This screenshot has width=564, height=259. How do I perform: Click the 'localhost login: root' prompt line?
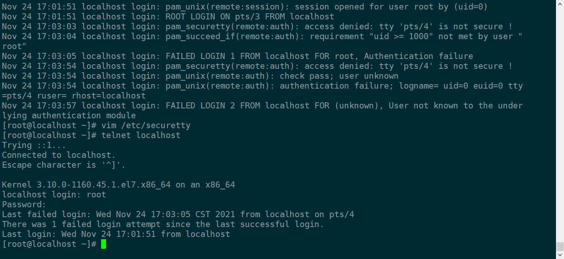point(54,195)
